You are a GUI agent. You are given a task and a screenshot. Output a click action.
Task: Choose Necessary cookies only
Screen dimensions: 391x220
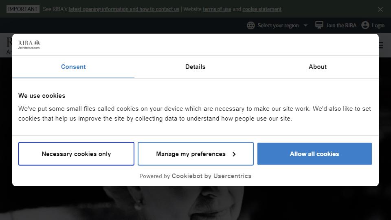pos(76,154)
